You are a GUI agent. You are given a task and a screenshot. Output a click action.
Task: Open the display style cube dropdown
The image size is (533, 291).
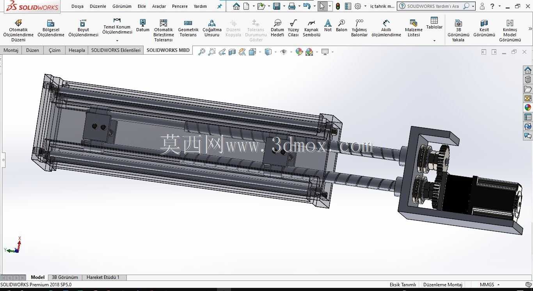tap(275, 52)
